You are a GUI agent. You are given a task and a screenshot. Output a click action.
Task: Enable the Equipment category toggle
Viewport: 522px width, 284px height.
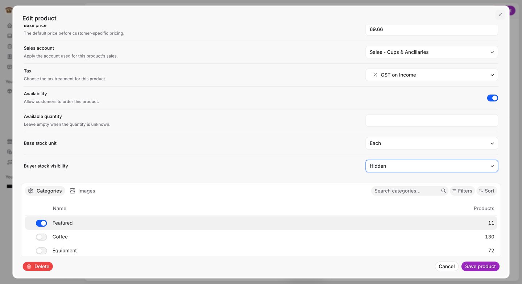point(41,251)
